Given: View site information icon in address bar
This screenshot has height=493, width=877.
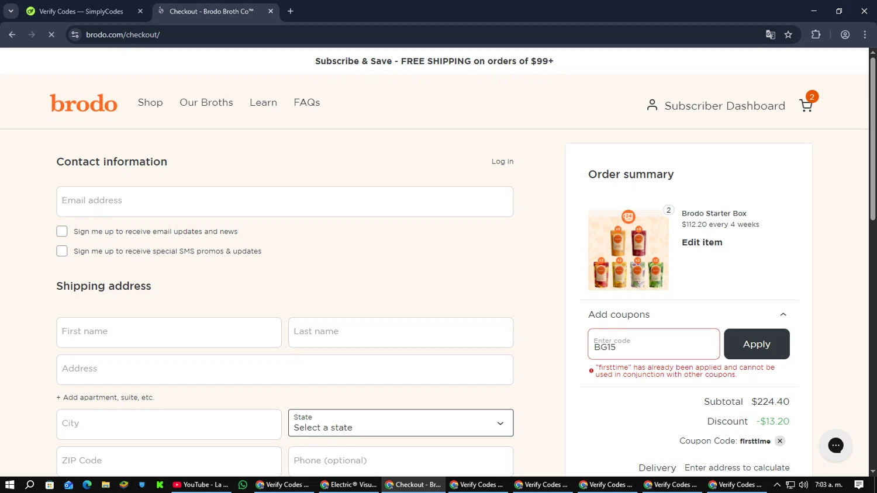Looking at the screenshot, I should pos(75,34).
